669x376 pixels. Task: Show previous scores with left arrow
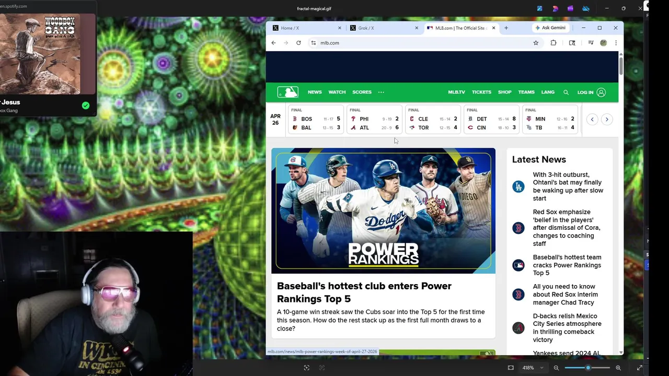tap(592, 120)
